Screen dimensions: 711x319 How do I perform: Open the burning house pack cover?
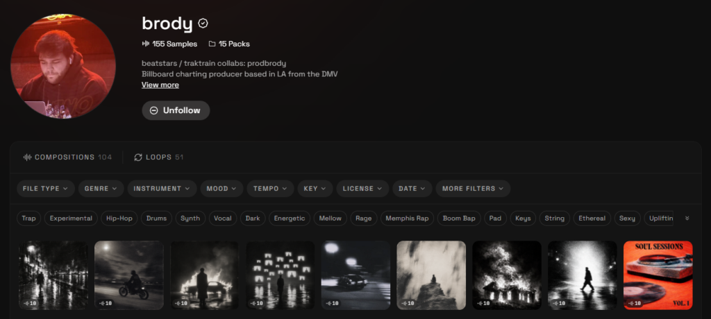507,275
